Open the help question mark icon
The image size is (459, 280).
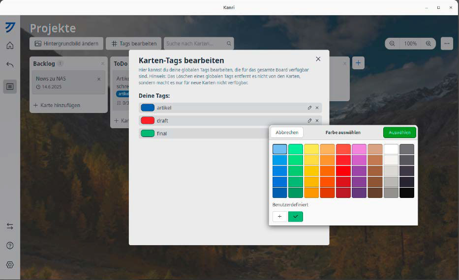[x=10, y=246]
